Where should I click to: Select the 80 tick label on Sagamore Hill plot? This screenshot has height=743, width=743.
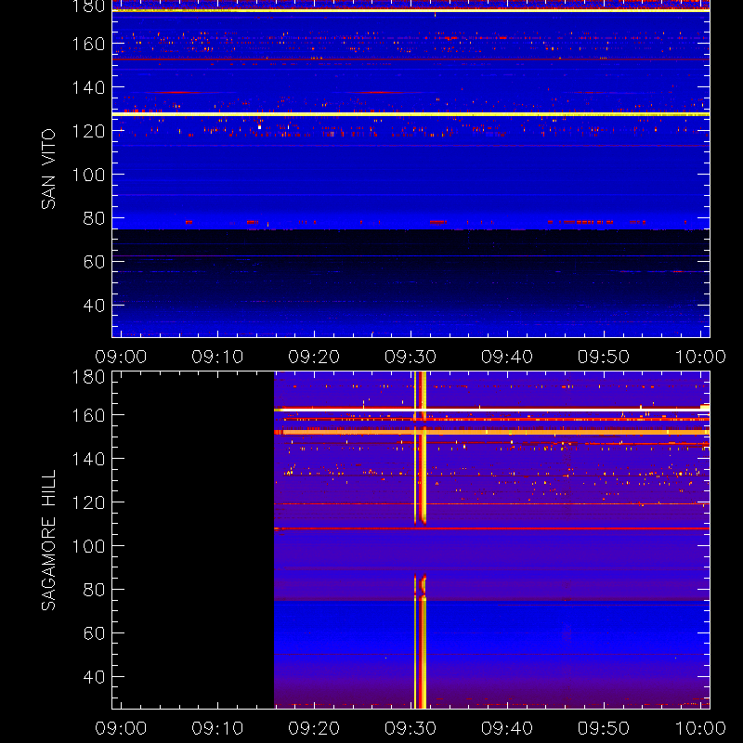[x=94, y=590]
